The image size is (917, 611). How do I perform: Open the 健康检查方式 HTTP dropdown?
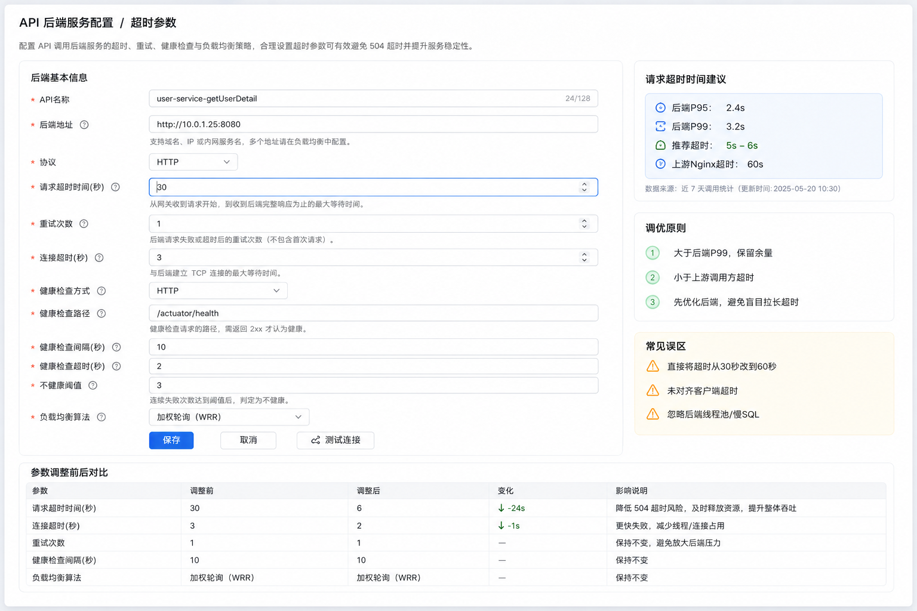pos(218,291)
